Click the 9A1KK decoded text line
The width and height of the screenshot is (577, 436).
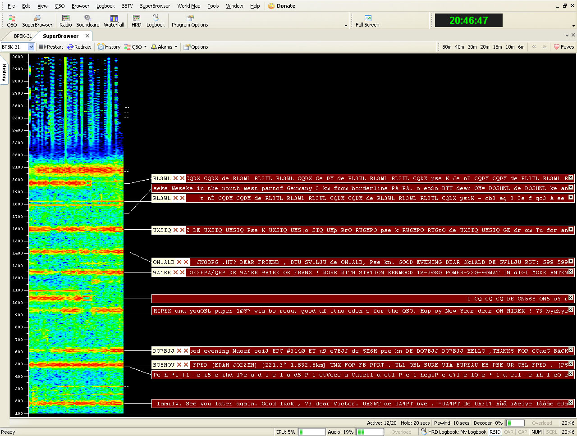(378, 272)
